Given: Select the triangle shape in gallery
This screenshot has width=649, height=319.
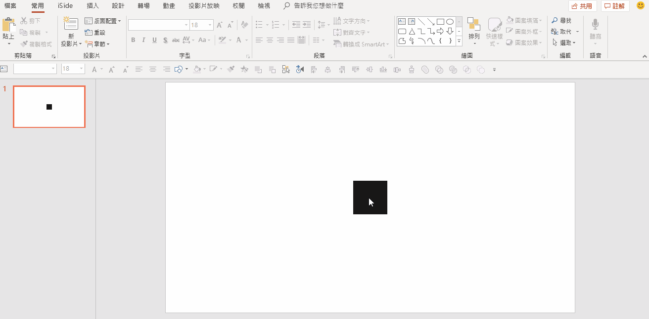Looking at the screenshot, I should [412, 31].
